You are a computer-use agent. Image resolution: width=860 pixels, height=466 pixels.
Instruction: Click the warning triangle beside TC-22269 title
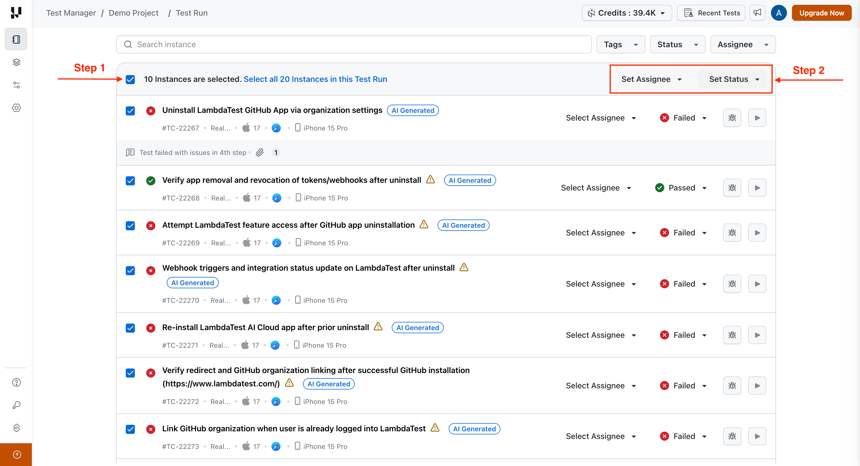[424, 225]
